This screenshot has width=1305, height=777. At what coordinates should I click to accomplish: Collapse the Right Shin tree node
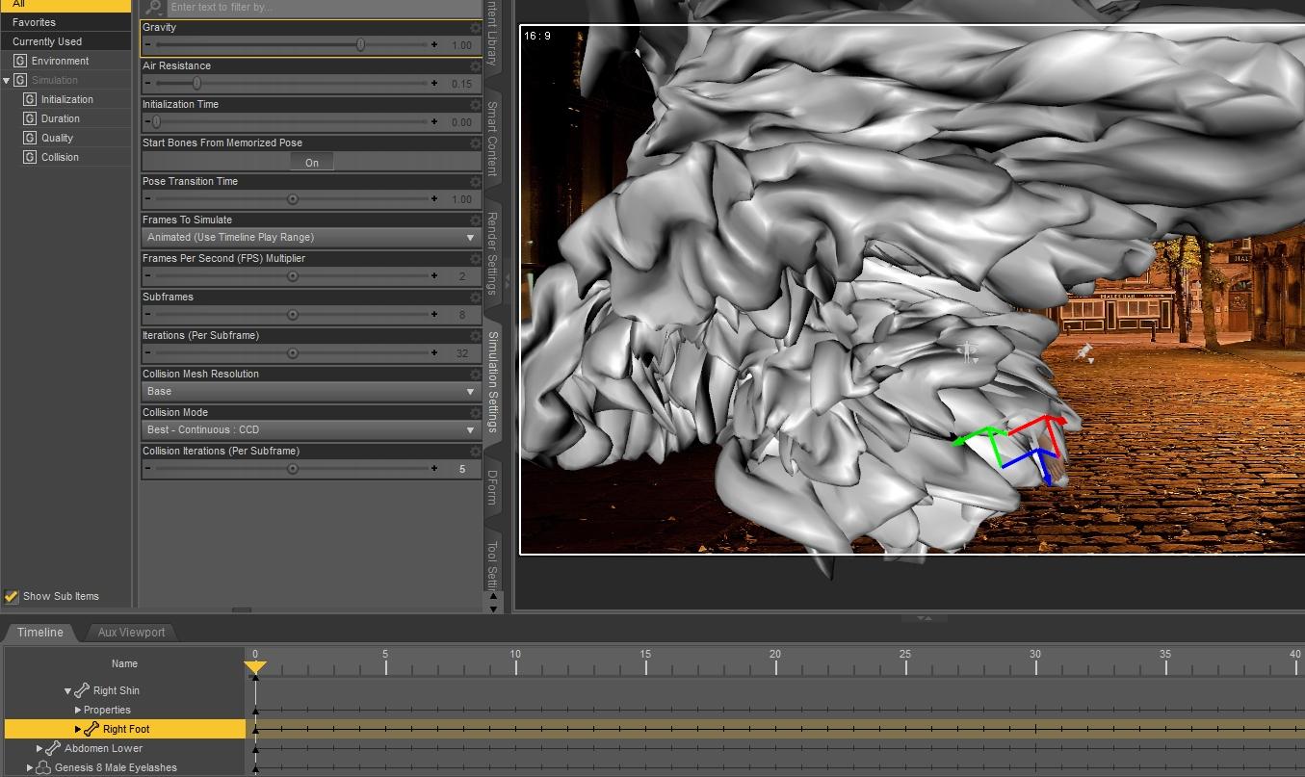point(68,690)
